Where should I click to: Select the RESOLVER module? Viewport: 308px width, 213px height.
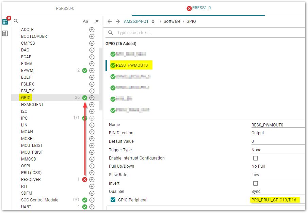[x=31, y=180]
